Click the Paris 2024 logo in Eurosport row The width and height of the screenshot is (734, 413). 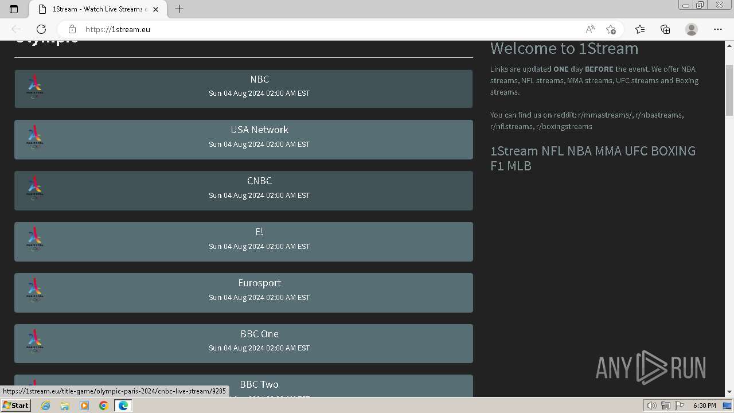coord(34,291)
